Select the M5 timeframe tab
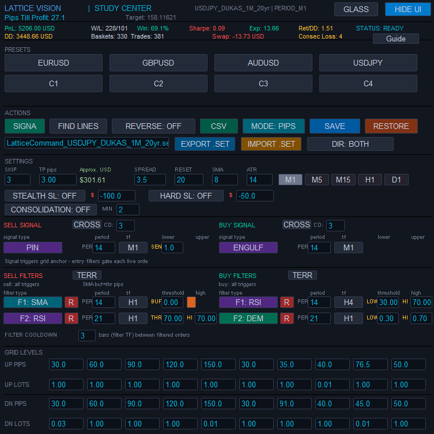This screenshot has height=434, width=434. [x=317, y=180]
